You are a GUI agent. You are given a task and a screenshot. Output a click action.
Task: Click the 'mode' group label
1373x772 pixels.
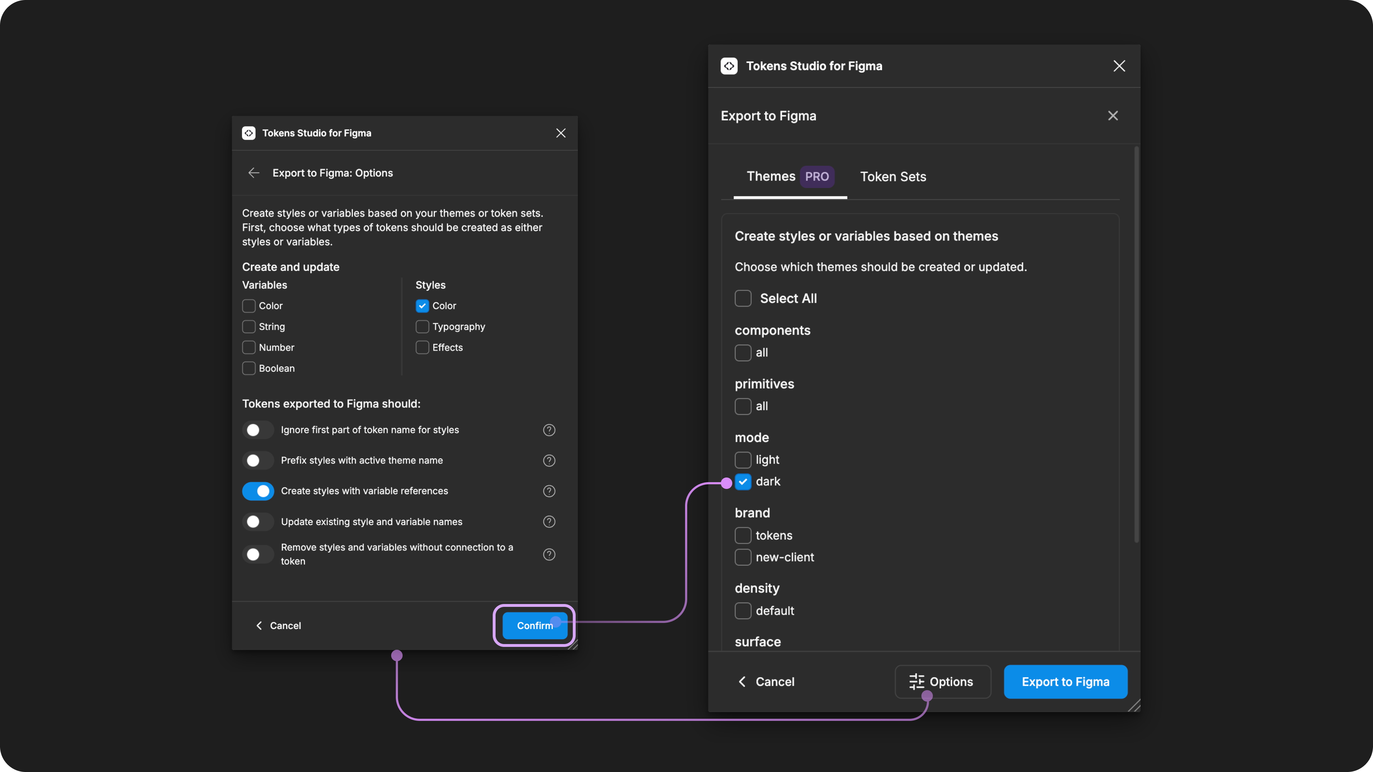point(752,437)
